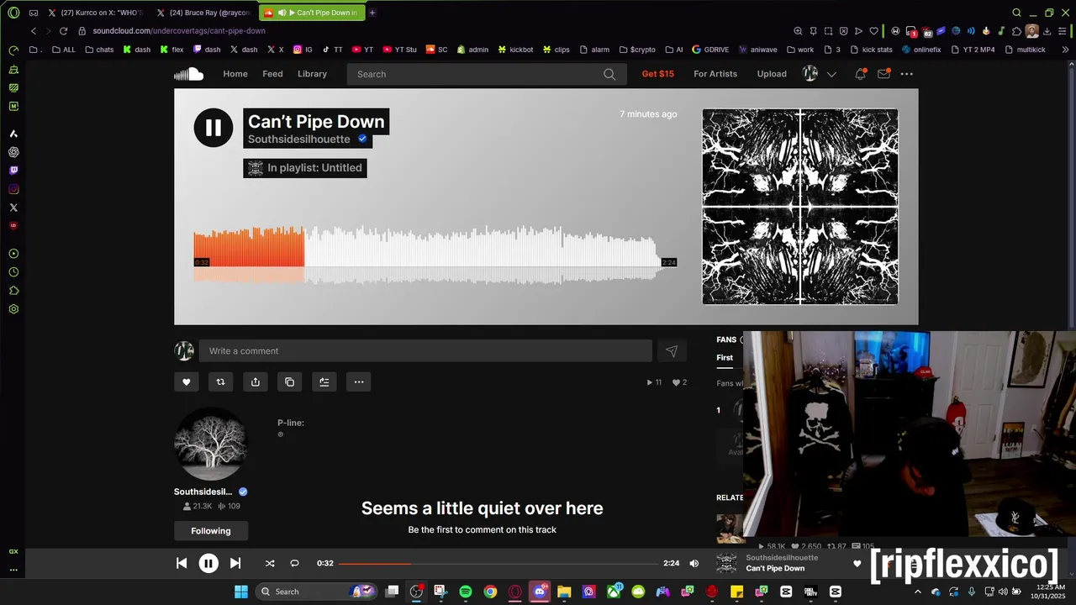The width and height of the screenshot is (1076, 605).
Task: Click the Upload link
Action: (772, 74)
